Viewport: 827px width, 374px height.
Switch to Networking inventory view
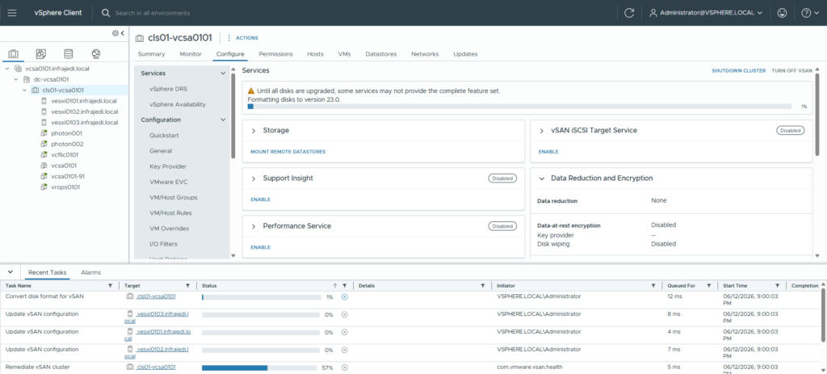pos(95,54)
